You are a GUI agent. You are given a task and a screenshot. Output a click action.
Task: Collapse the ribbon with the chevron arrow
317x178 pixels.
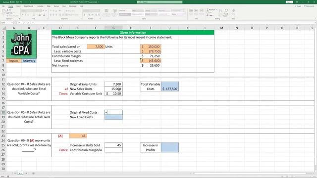point(315,19)
